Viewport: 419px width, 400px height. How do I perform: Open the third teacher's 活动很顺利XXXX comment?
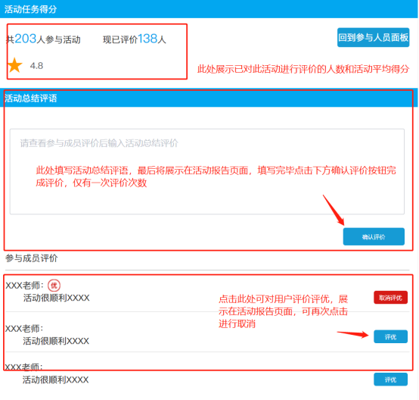point(55,380)
